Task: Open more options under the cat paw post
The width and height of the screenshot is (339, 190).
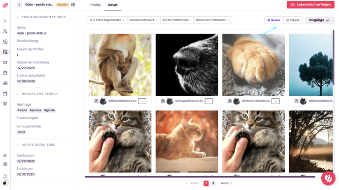Action: pyautogui.click(x=275, y=101)
